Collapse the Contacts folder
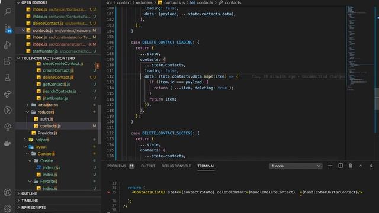 coord(46,154)
